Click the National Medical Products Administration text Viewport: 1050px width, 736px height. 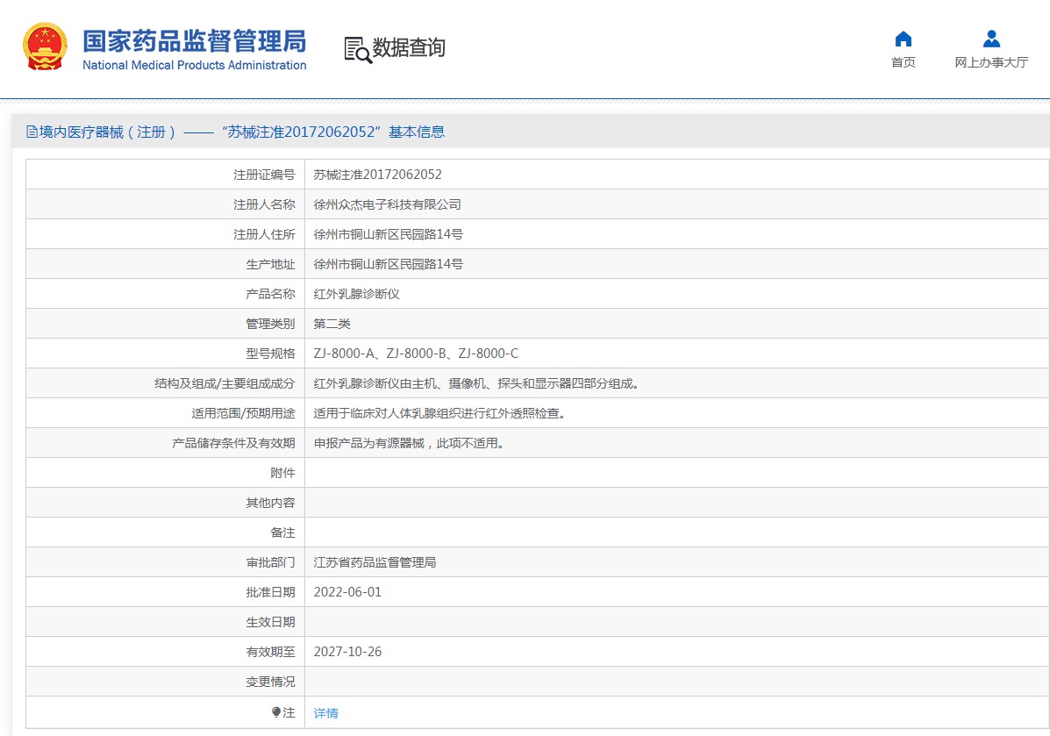194,65
